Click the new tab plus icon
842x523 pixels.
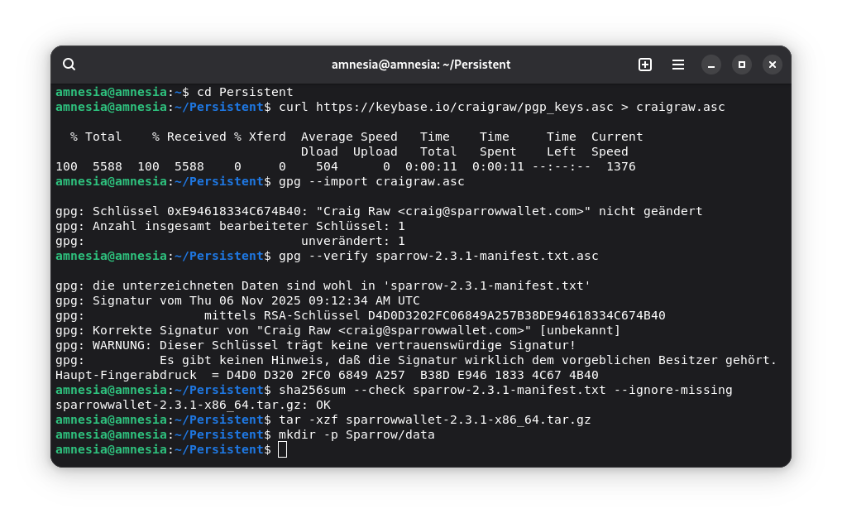point(645,65)
